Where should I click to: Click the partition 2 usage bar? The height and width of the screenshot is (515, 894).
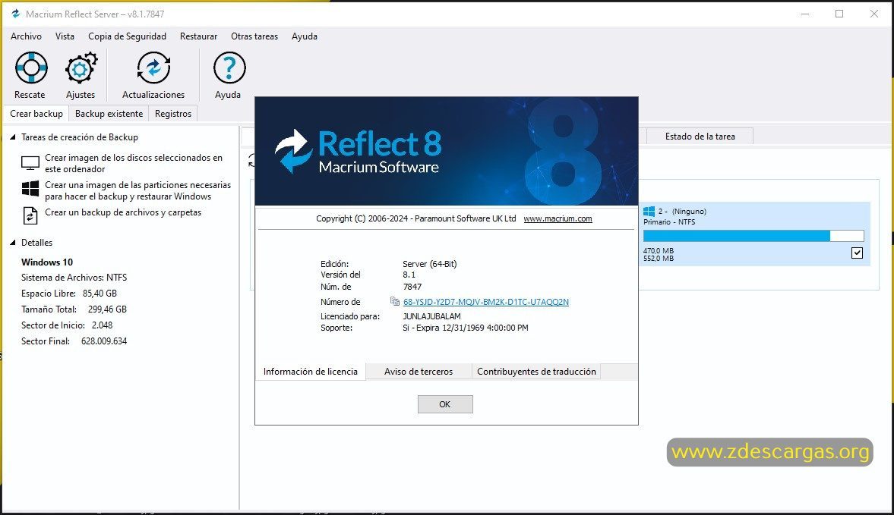[x=753, y=236]
